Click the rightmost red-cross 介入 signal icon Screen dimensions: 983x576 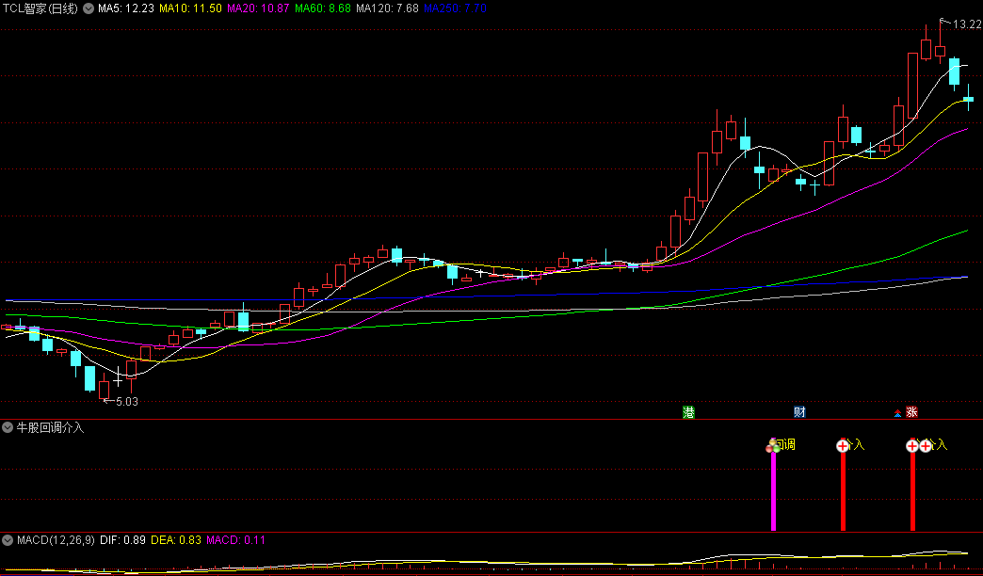pos(926,445)
